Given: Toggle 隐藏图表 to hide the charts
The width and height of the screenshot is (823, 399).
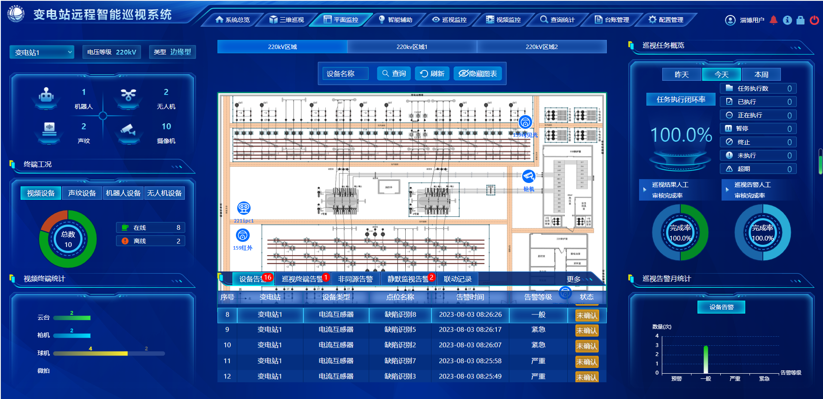Looking at the screenshot, I should pos(477,73).
